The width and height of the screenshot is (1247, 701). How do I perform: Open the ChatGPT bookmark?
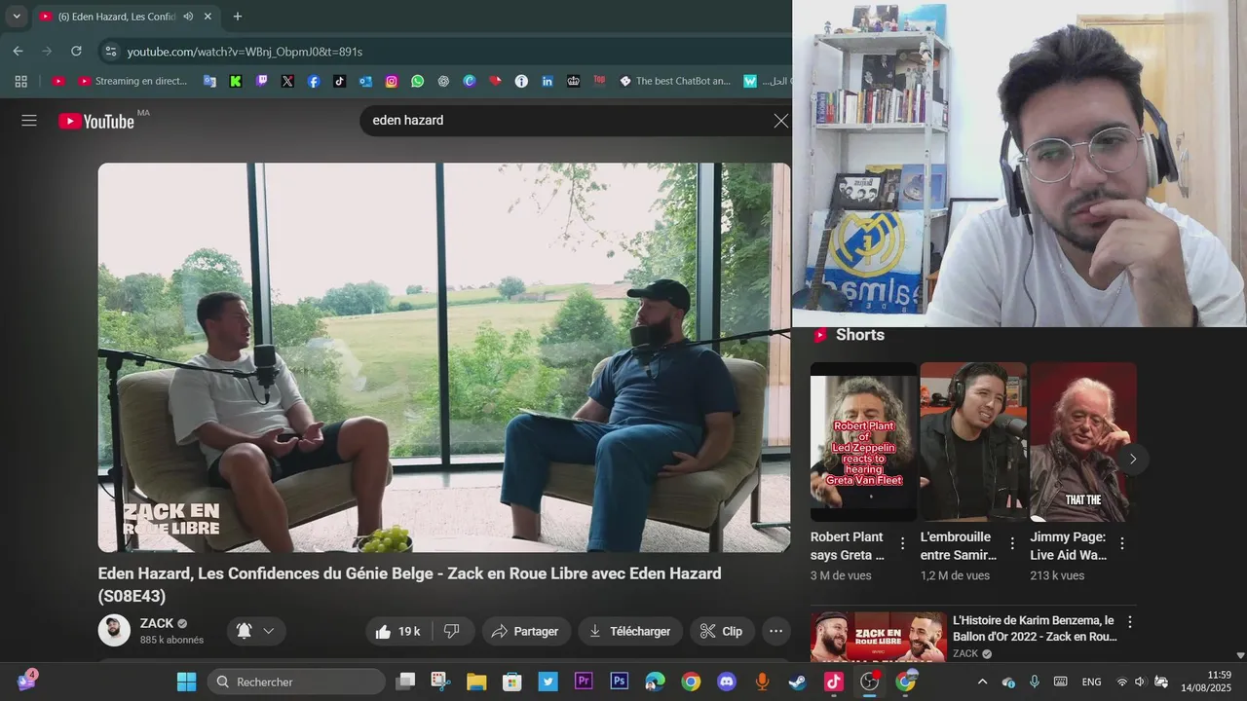click(x=443, y=81)
